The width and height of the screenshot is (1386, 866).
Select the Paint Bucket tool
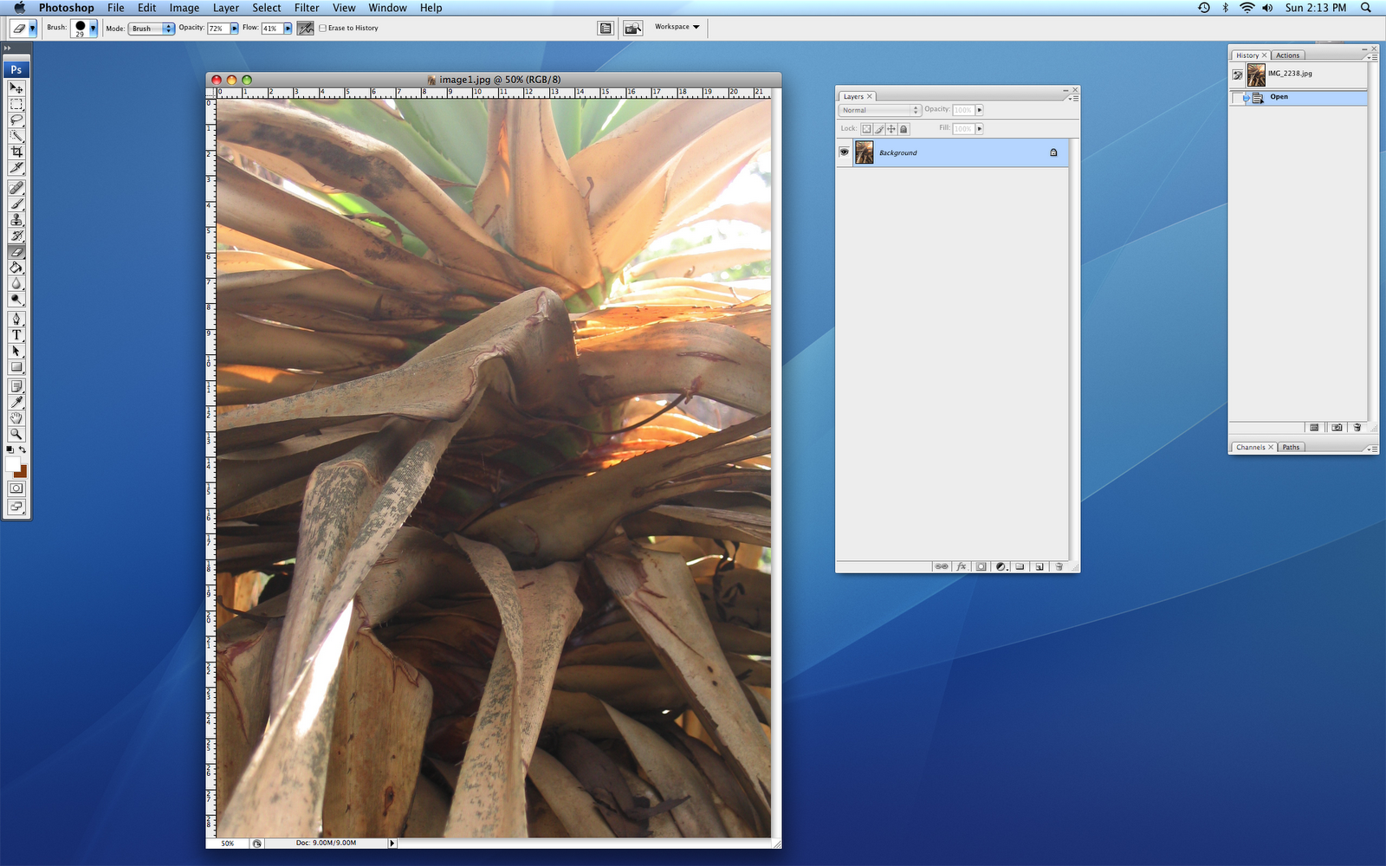coord(16,268)
